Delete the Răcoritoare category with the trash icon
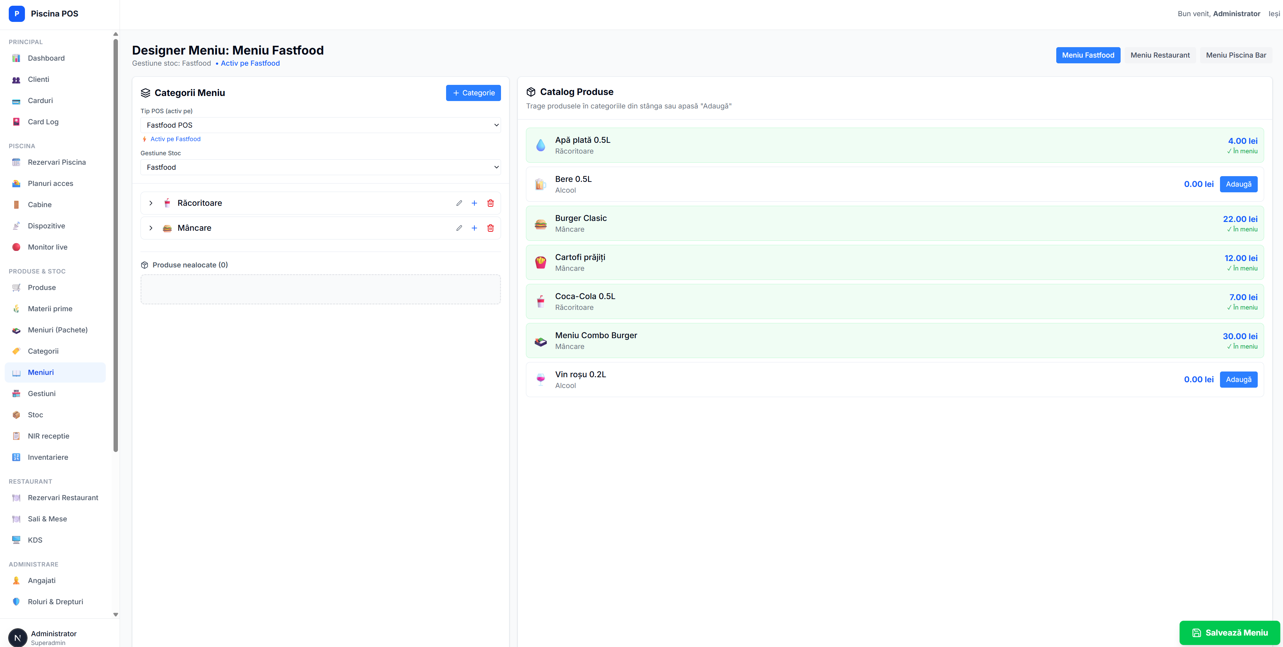Screen dimensions: 1283x647 click(x=490, y=203)
